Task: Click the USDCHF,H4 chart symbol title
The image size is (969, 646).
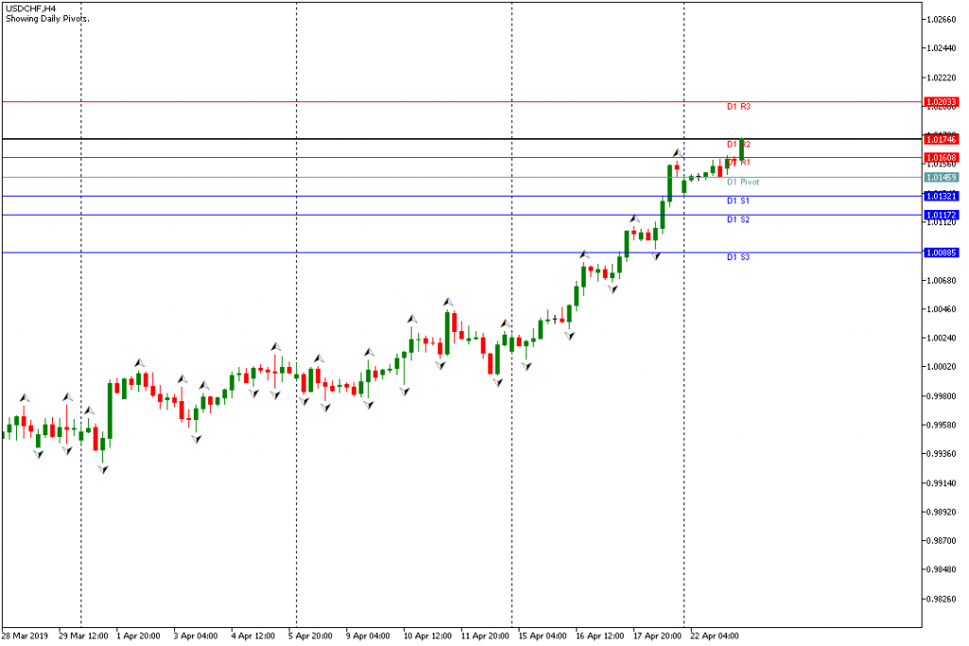Action: (29, 8)
